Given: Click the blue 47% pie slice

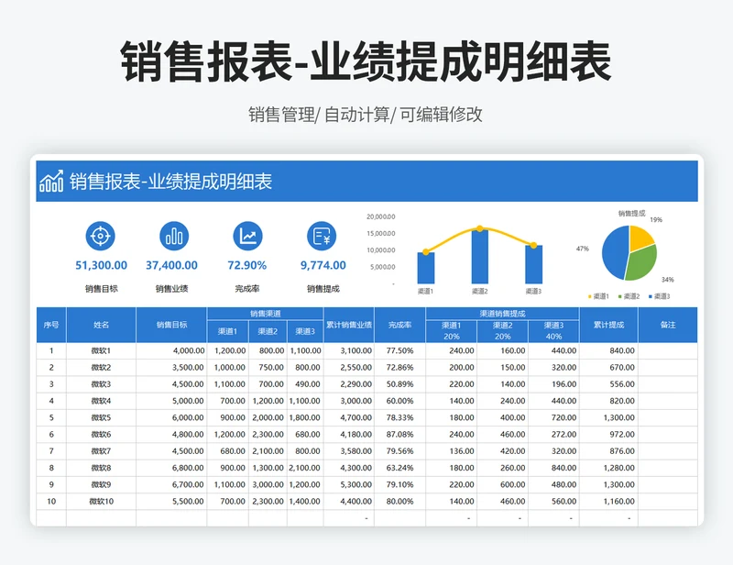Looking at the screenshot, I should click(614, 252).
